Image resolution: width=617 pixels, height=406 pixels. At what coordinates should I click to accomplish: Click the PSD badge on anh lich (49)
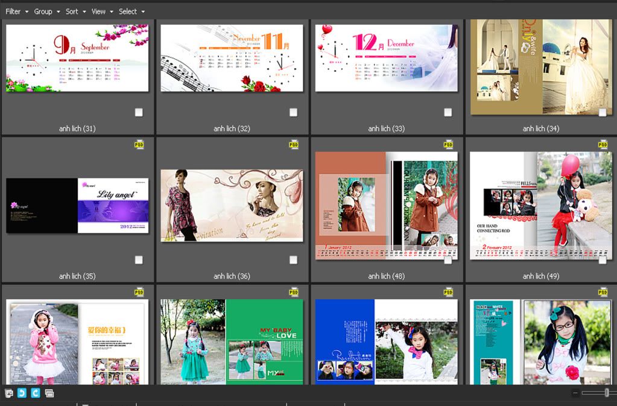(x=603, y=144)
